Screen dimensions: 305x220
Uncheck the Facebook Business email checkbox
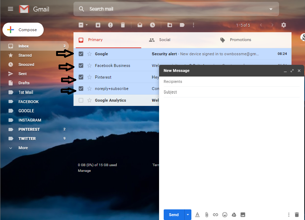click(x=81, y=66)
